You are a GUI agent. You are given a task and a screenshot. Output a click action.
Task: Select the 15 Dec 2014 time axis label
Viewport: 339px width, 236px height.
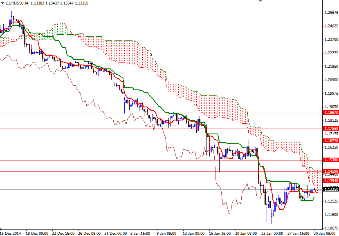tap(10, 232)
